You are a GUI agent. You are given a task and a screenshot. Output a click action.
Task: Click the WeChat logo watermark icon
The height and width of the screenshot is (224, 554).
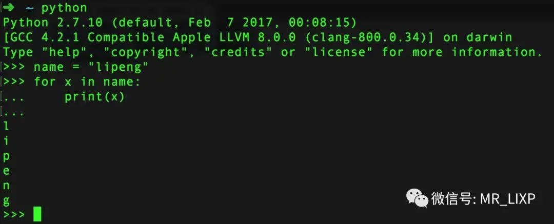pyautogui.click(x=417, y=198)
